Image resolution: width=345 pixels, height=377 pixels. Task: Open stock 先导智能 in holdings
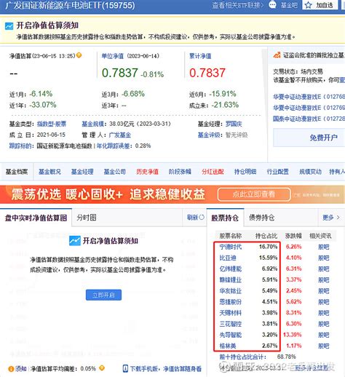click(231, 335)
